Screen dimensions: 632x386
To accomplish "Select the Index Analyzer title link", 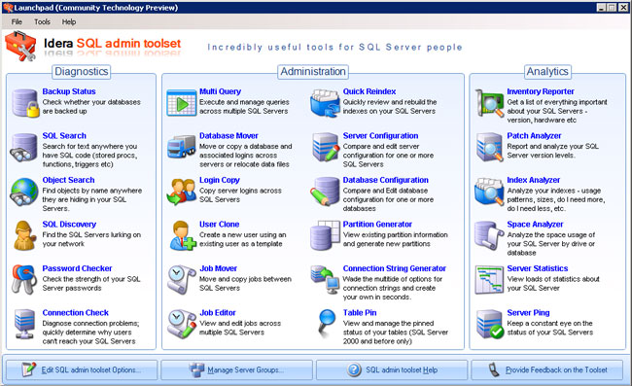I will pyautogui.click(x=533, y=180).
